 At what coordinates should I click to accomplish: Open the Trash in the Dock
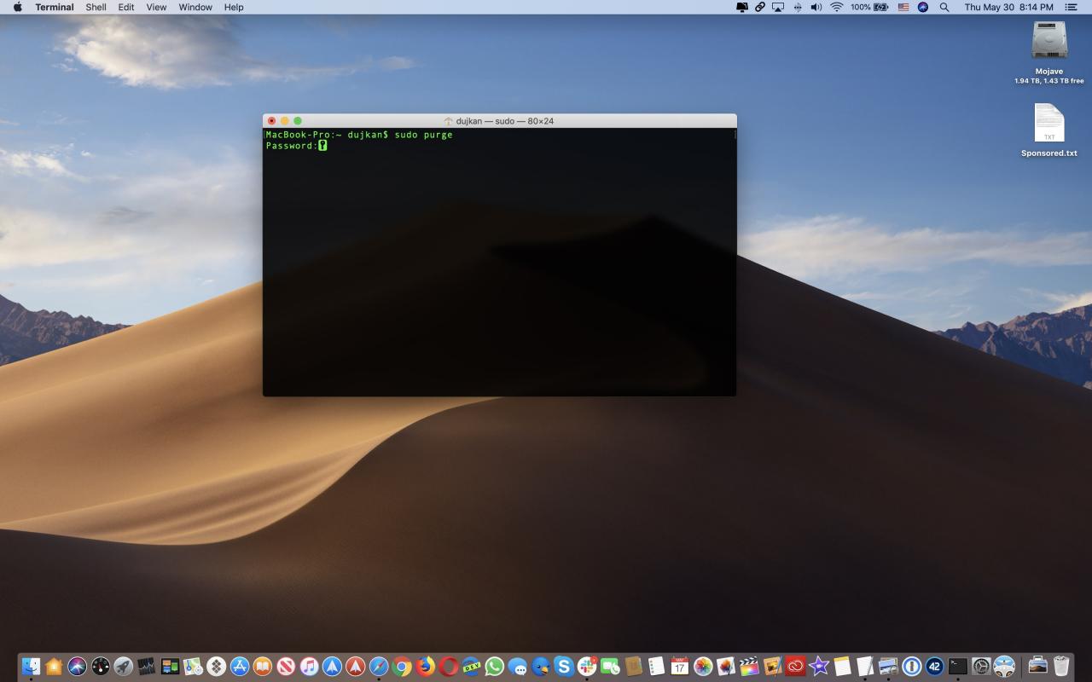coord(1061,666)
